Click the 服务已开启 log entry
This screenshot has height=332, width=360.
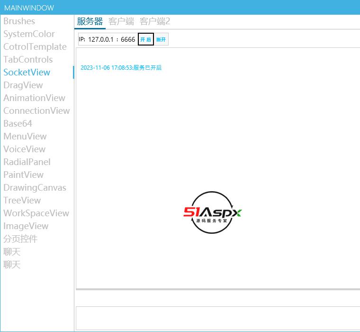click(x=121, y=68)
